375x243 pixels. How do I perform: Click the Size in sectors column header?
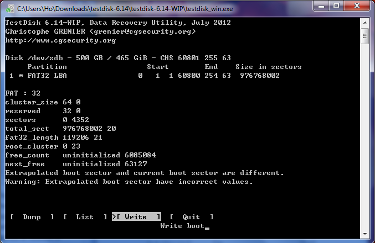tap(269, 67)
